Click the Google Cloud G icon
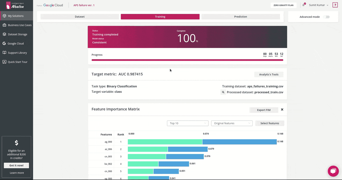This screenshot has width=342, height=180. (x=4, y=43)
